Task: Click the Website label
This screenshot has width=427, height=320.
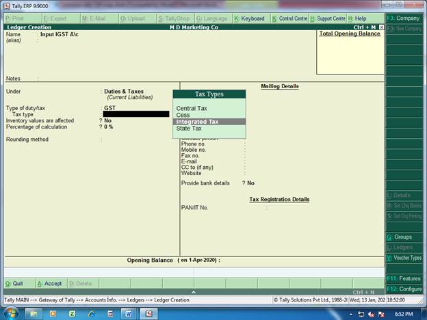Action: (191, 174)
